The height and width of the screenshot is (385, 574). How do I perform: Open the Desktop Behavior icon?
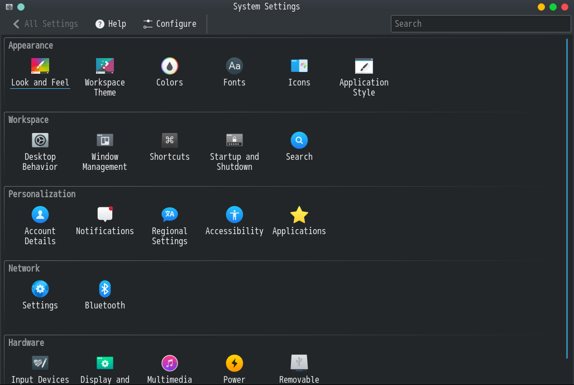pyautogui.click(x=40, y=140)
